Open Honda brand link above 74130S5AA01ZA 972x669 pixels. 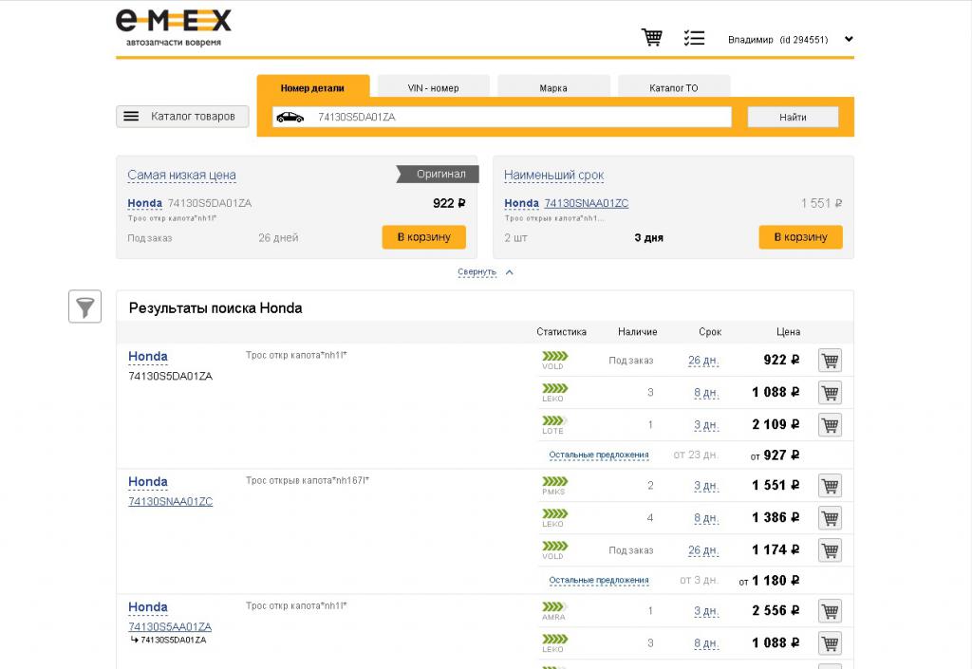pos(147,607)
